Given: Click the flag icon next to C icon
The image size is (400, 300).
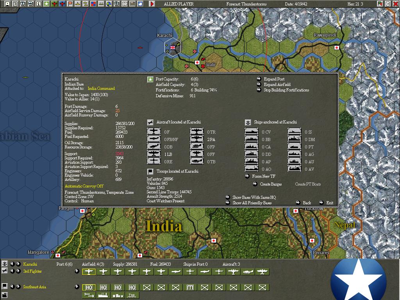Looking at the screenshot, I should coord(380,4).
